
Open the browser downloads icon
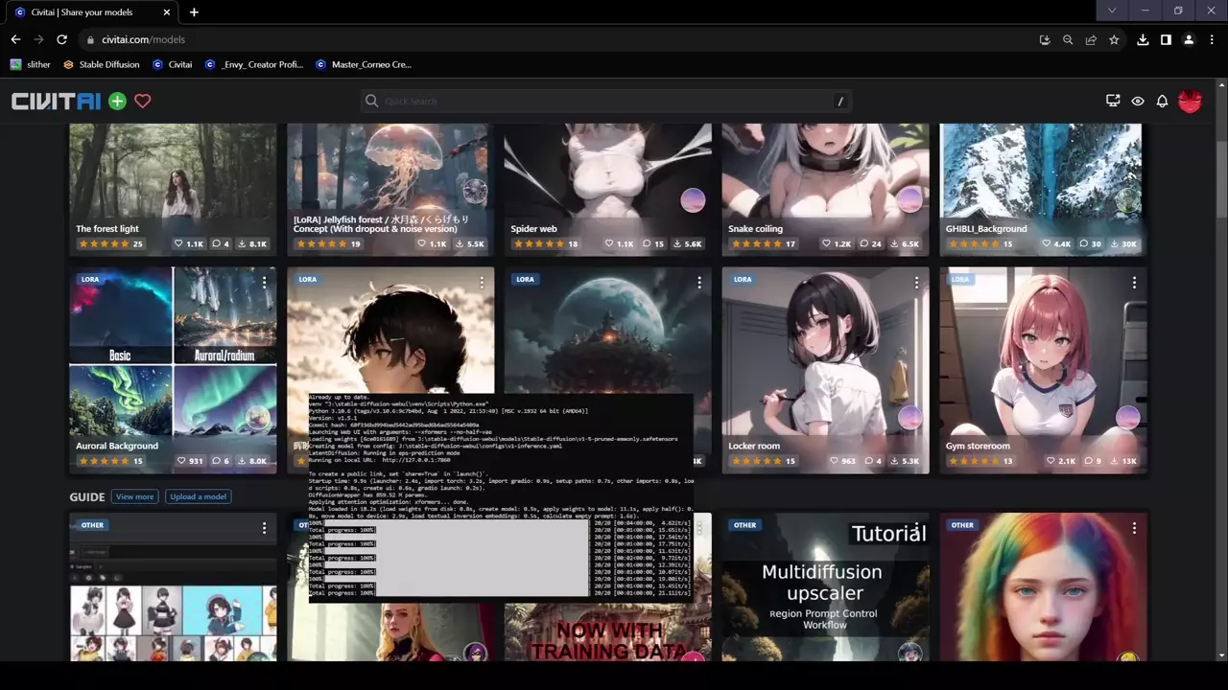1143,39
